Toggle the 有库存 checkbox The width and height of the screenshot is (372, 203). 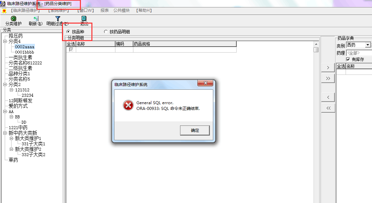348,59
